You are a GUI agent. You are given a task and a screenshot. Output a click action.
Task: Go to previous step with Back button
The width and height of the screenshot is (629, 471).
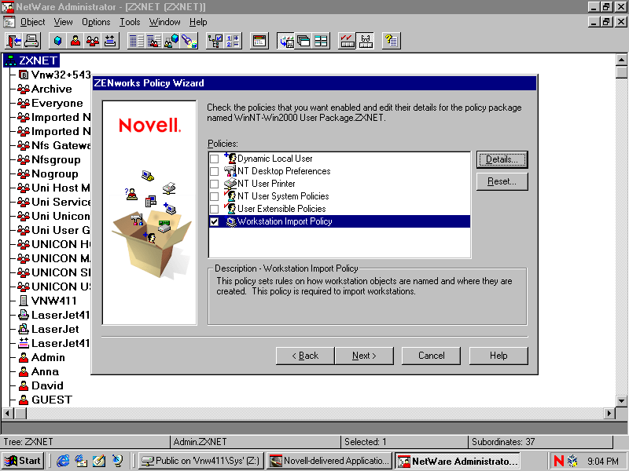point(305,356)
